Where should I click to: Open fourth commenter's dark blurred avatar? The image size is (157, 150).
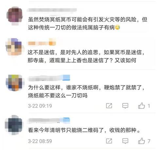(14, 125)
